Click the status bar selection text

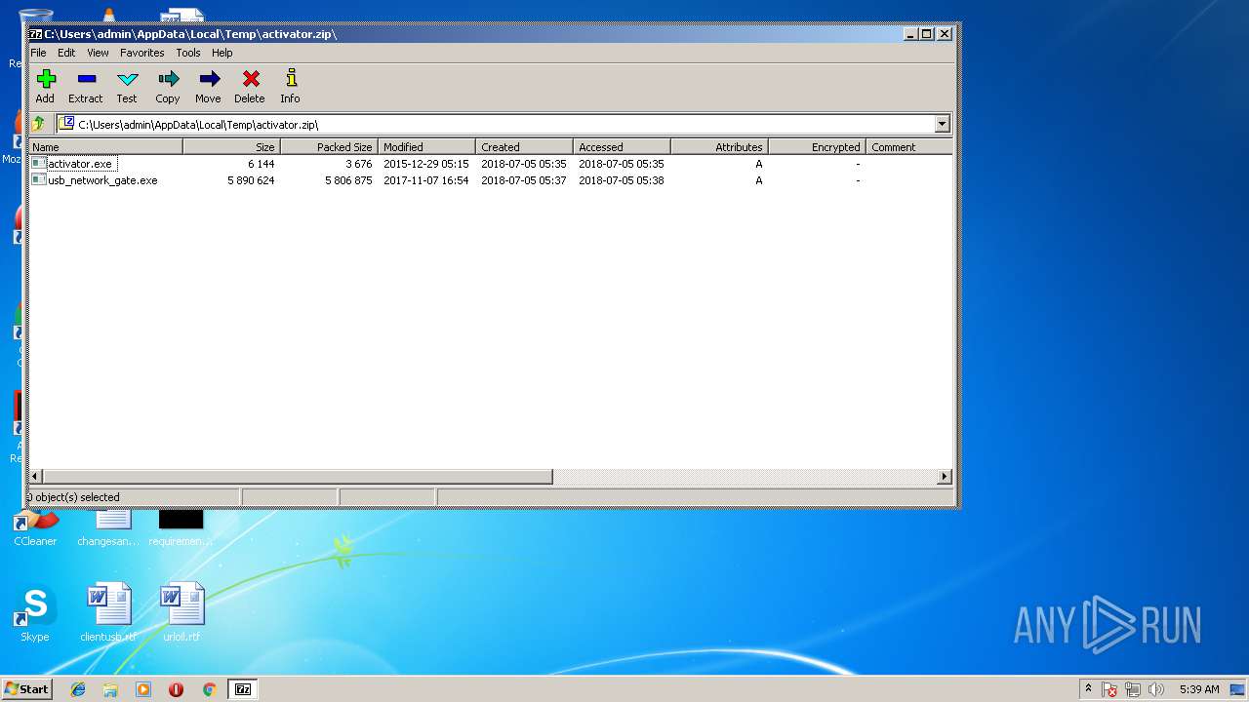[x=74, y=497]
